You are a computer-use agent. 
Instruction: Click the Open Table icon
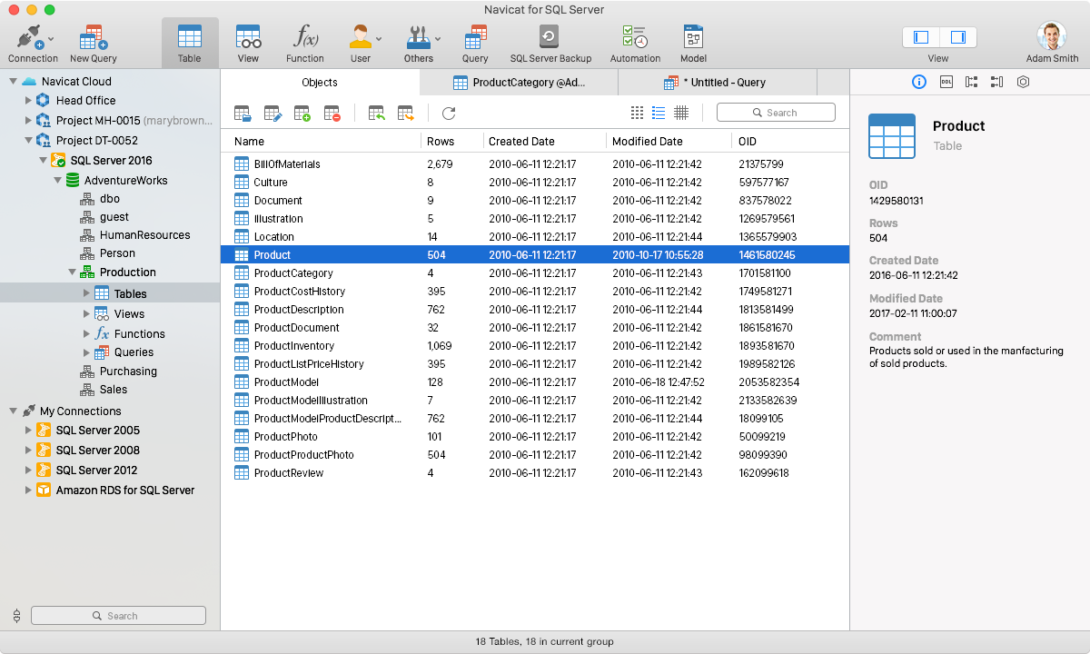[x=243, y=114]
